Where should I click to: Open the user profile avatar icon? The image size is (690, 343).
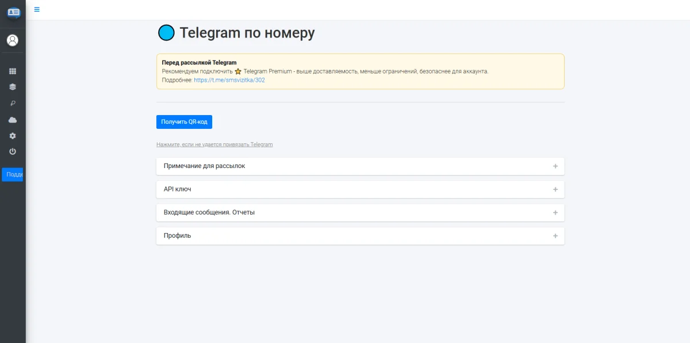[13, 40]
